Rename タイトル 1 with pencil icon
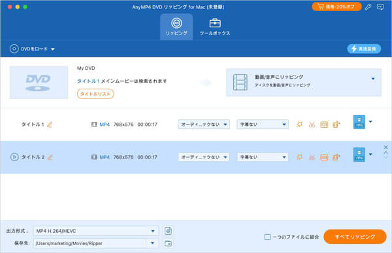The width and height of the screenshot is (392, 253). click(x=50, y=125)
